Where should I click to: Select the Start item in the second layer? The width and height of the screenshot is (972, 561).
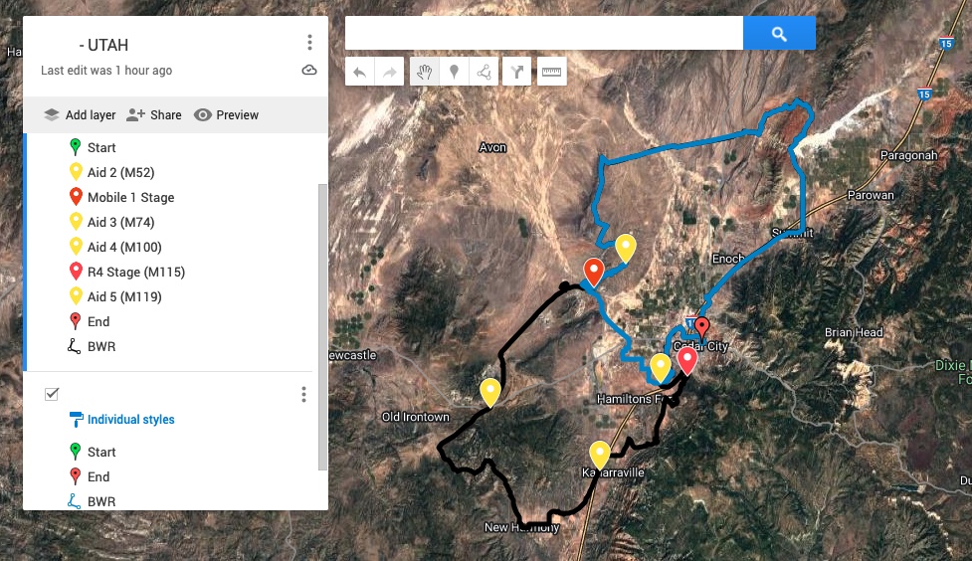101,452
